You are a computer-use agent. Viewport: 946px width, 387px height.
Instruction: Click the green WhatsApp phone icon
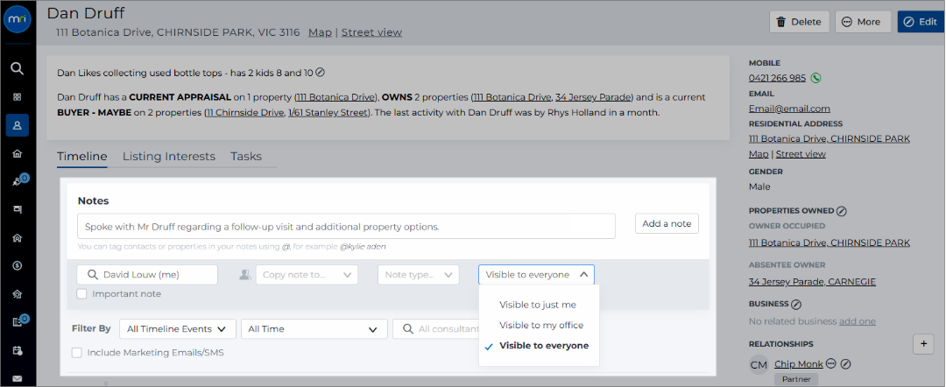(815, 78)
